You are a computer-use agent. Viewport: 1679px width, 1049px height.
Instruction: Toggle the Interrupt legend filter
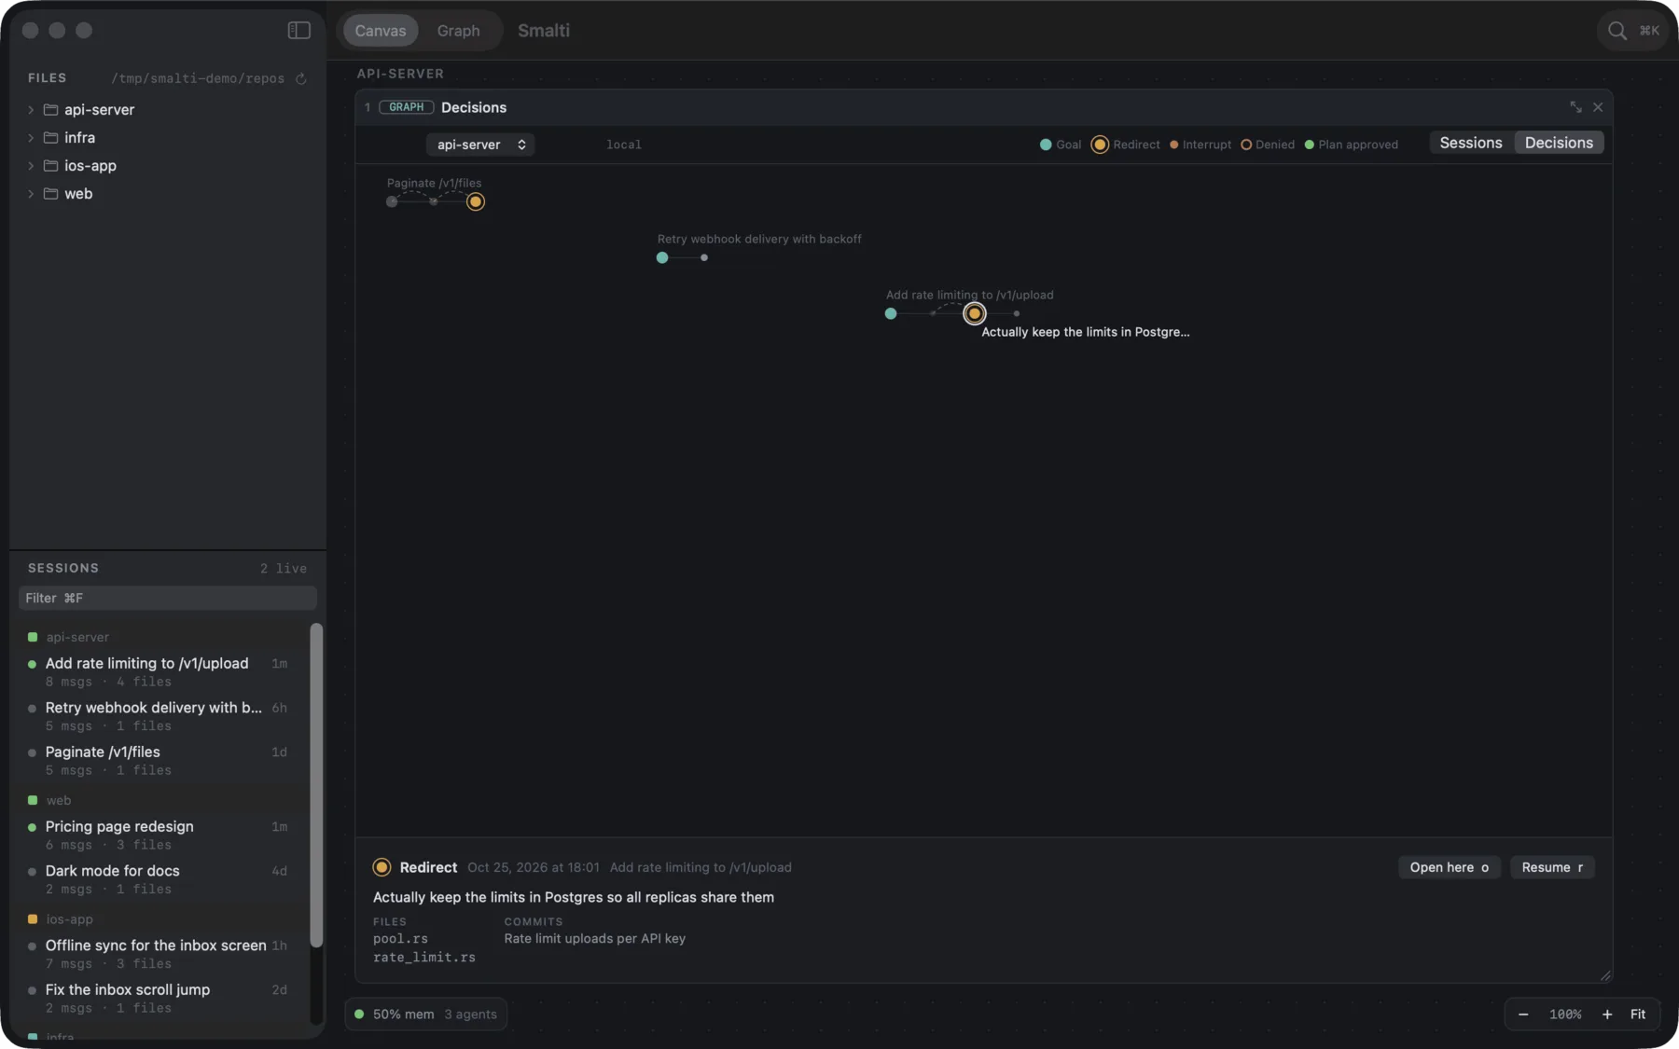[1200, 145]
